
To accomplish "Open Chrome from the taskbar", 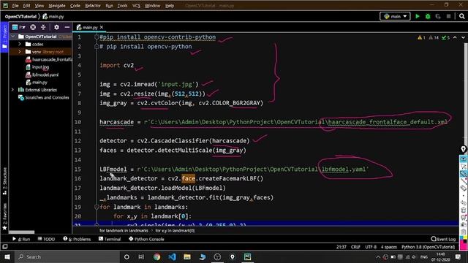I will (x=156, y=256).
